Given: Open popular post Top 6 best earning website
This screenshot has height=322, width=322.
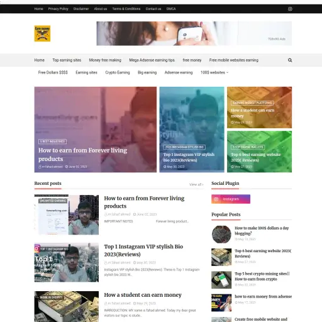Looking at the screenshot, I should point(263,253).
